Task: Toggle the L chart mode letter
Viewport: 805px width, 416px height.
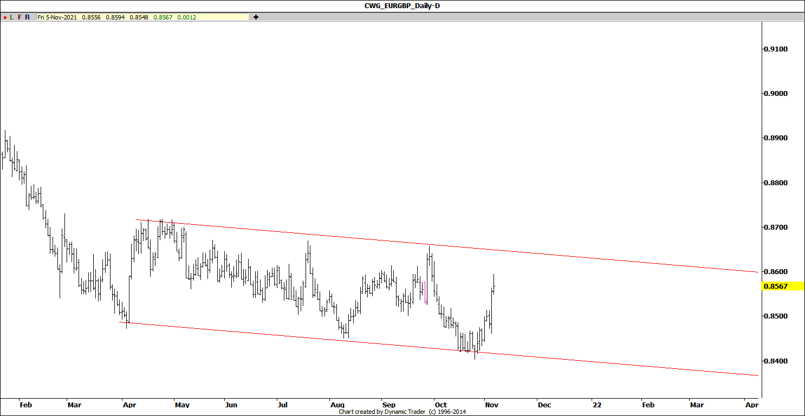Action: tap(12, 17)
